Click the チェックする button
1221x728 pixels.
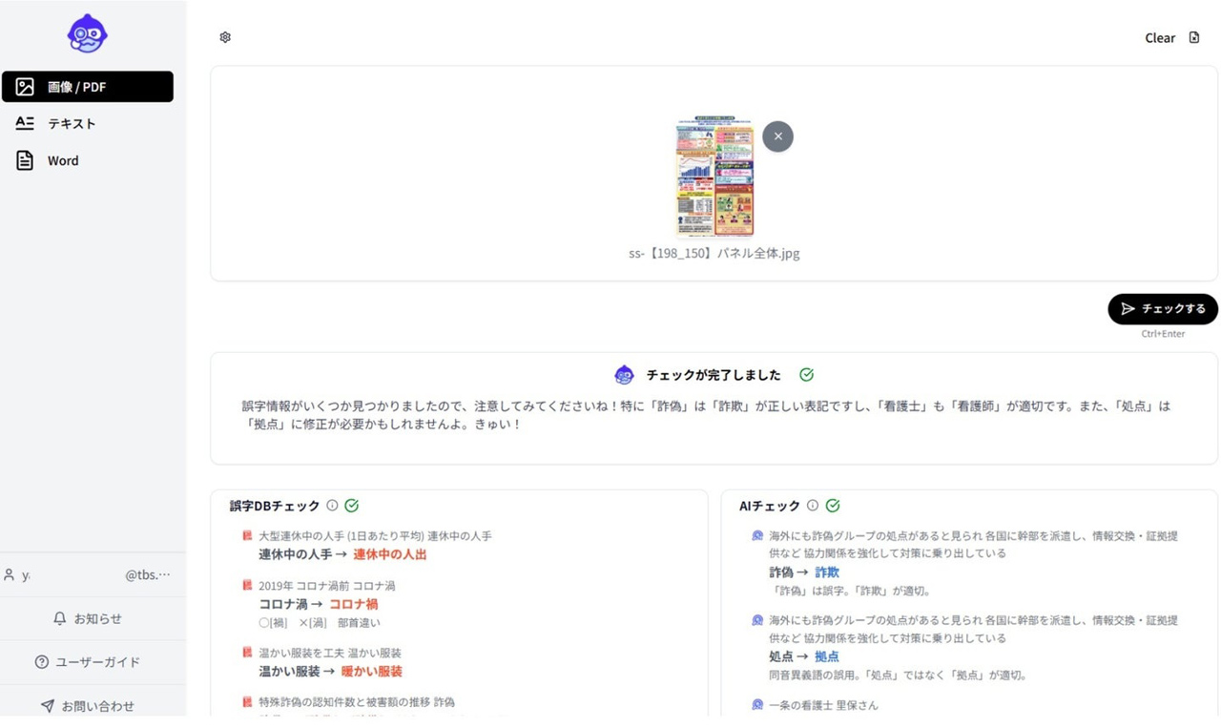[1163, 309]
